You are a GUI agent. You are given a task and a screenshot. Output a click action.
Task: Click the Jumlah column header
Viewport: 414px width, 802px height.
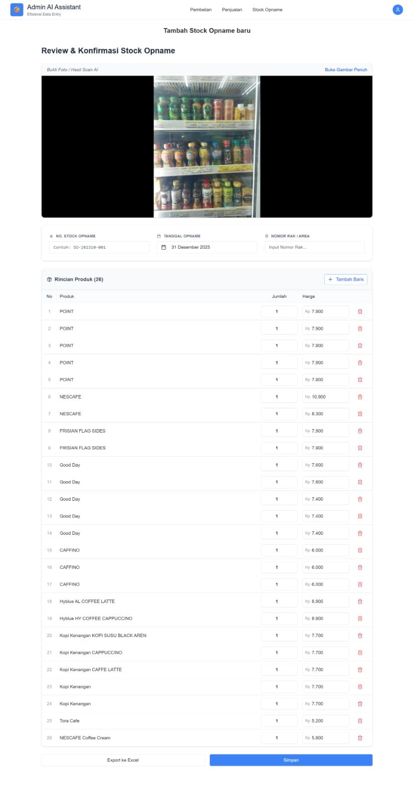click(x=279, y=296)
